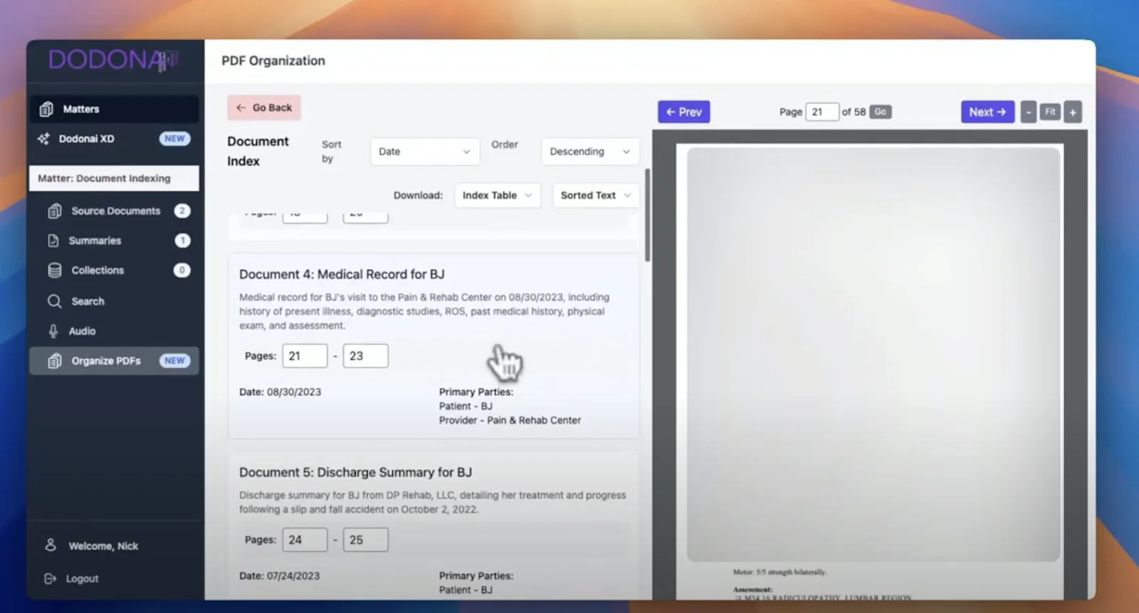
Task: Click the Search magnifier icon
Action: point(54,301)
